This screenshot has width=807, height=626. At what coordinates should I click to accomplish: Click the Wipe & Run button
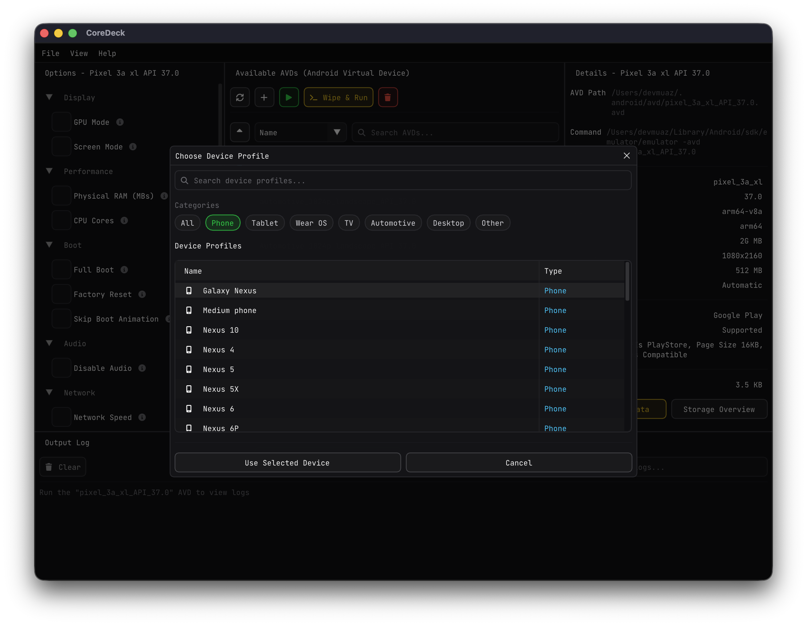338,97
